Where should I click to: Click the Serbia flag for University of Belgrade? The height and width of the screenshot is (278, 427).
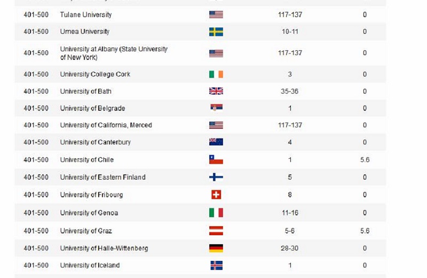click(216, 108)
